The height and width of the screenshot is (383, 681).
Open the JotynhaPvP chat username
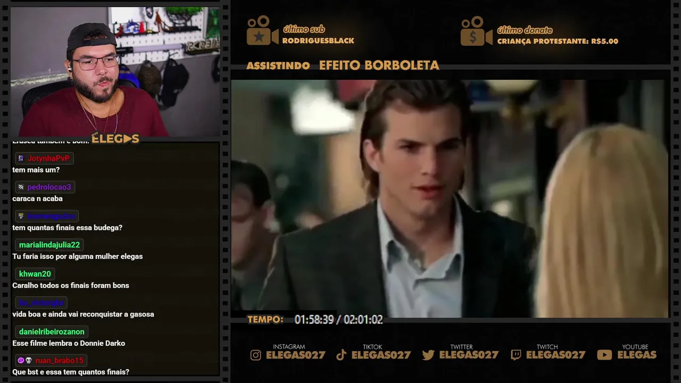48,159
